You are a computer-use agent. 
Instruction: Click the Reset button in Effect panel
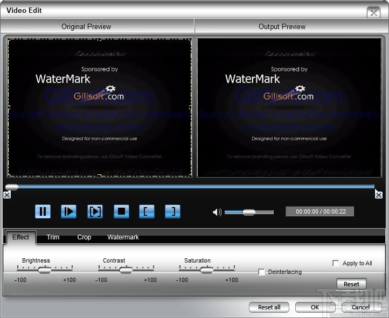coord(351,284)
